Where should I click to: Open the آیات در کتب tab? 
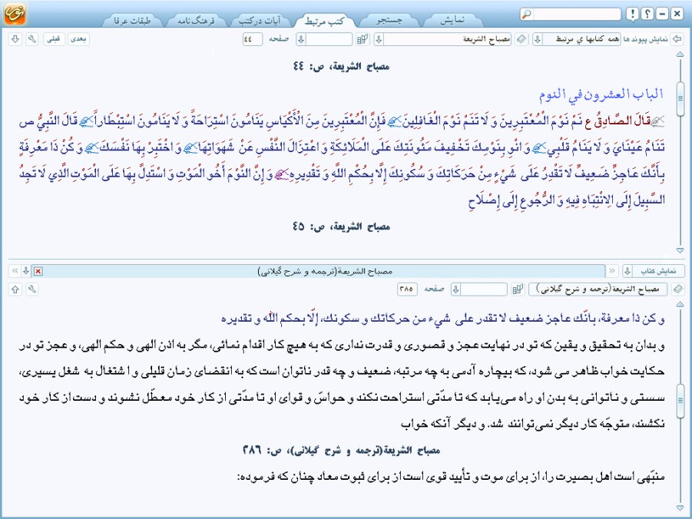click(260, 20)
